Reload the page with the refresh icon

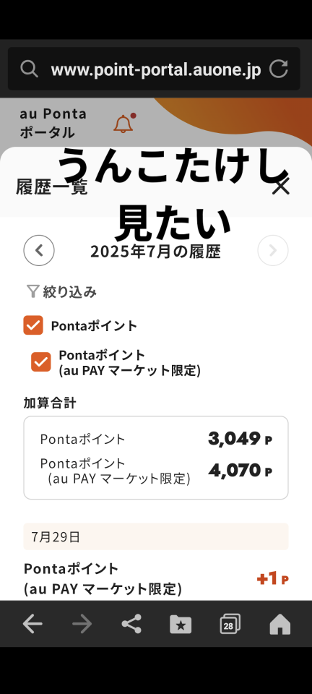tap(279, 69)
